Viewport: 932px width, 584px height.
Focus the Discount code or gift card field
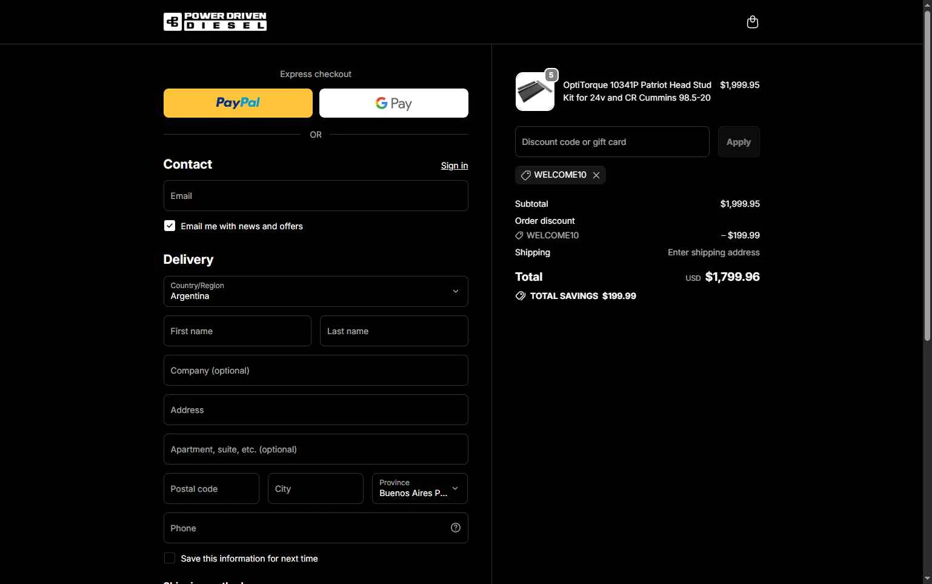click(x=612, y=142)
